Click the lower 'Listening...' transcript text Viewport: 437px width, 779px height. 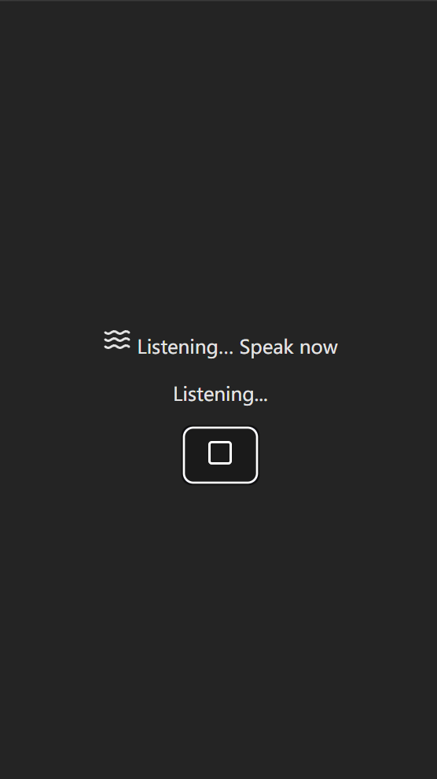pos(221,394)
